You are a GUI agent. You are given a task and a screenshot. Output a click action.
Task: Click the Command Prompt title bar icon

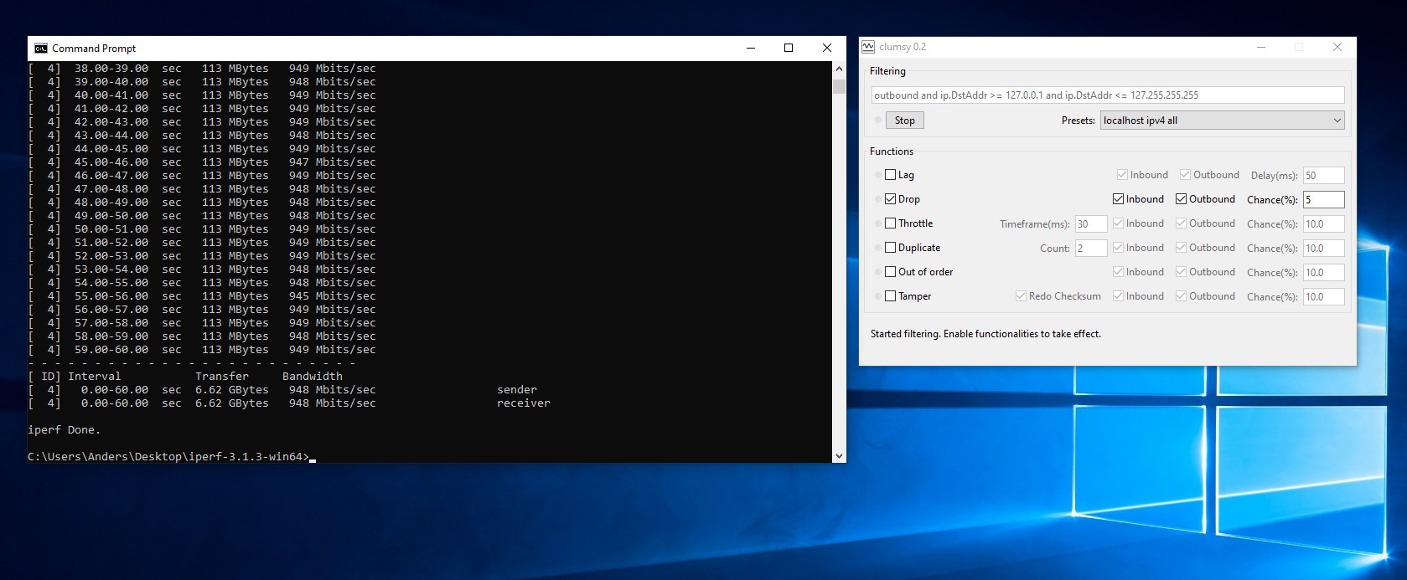40,49
